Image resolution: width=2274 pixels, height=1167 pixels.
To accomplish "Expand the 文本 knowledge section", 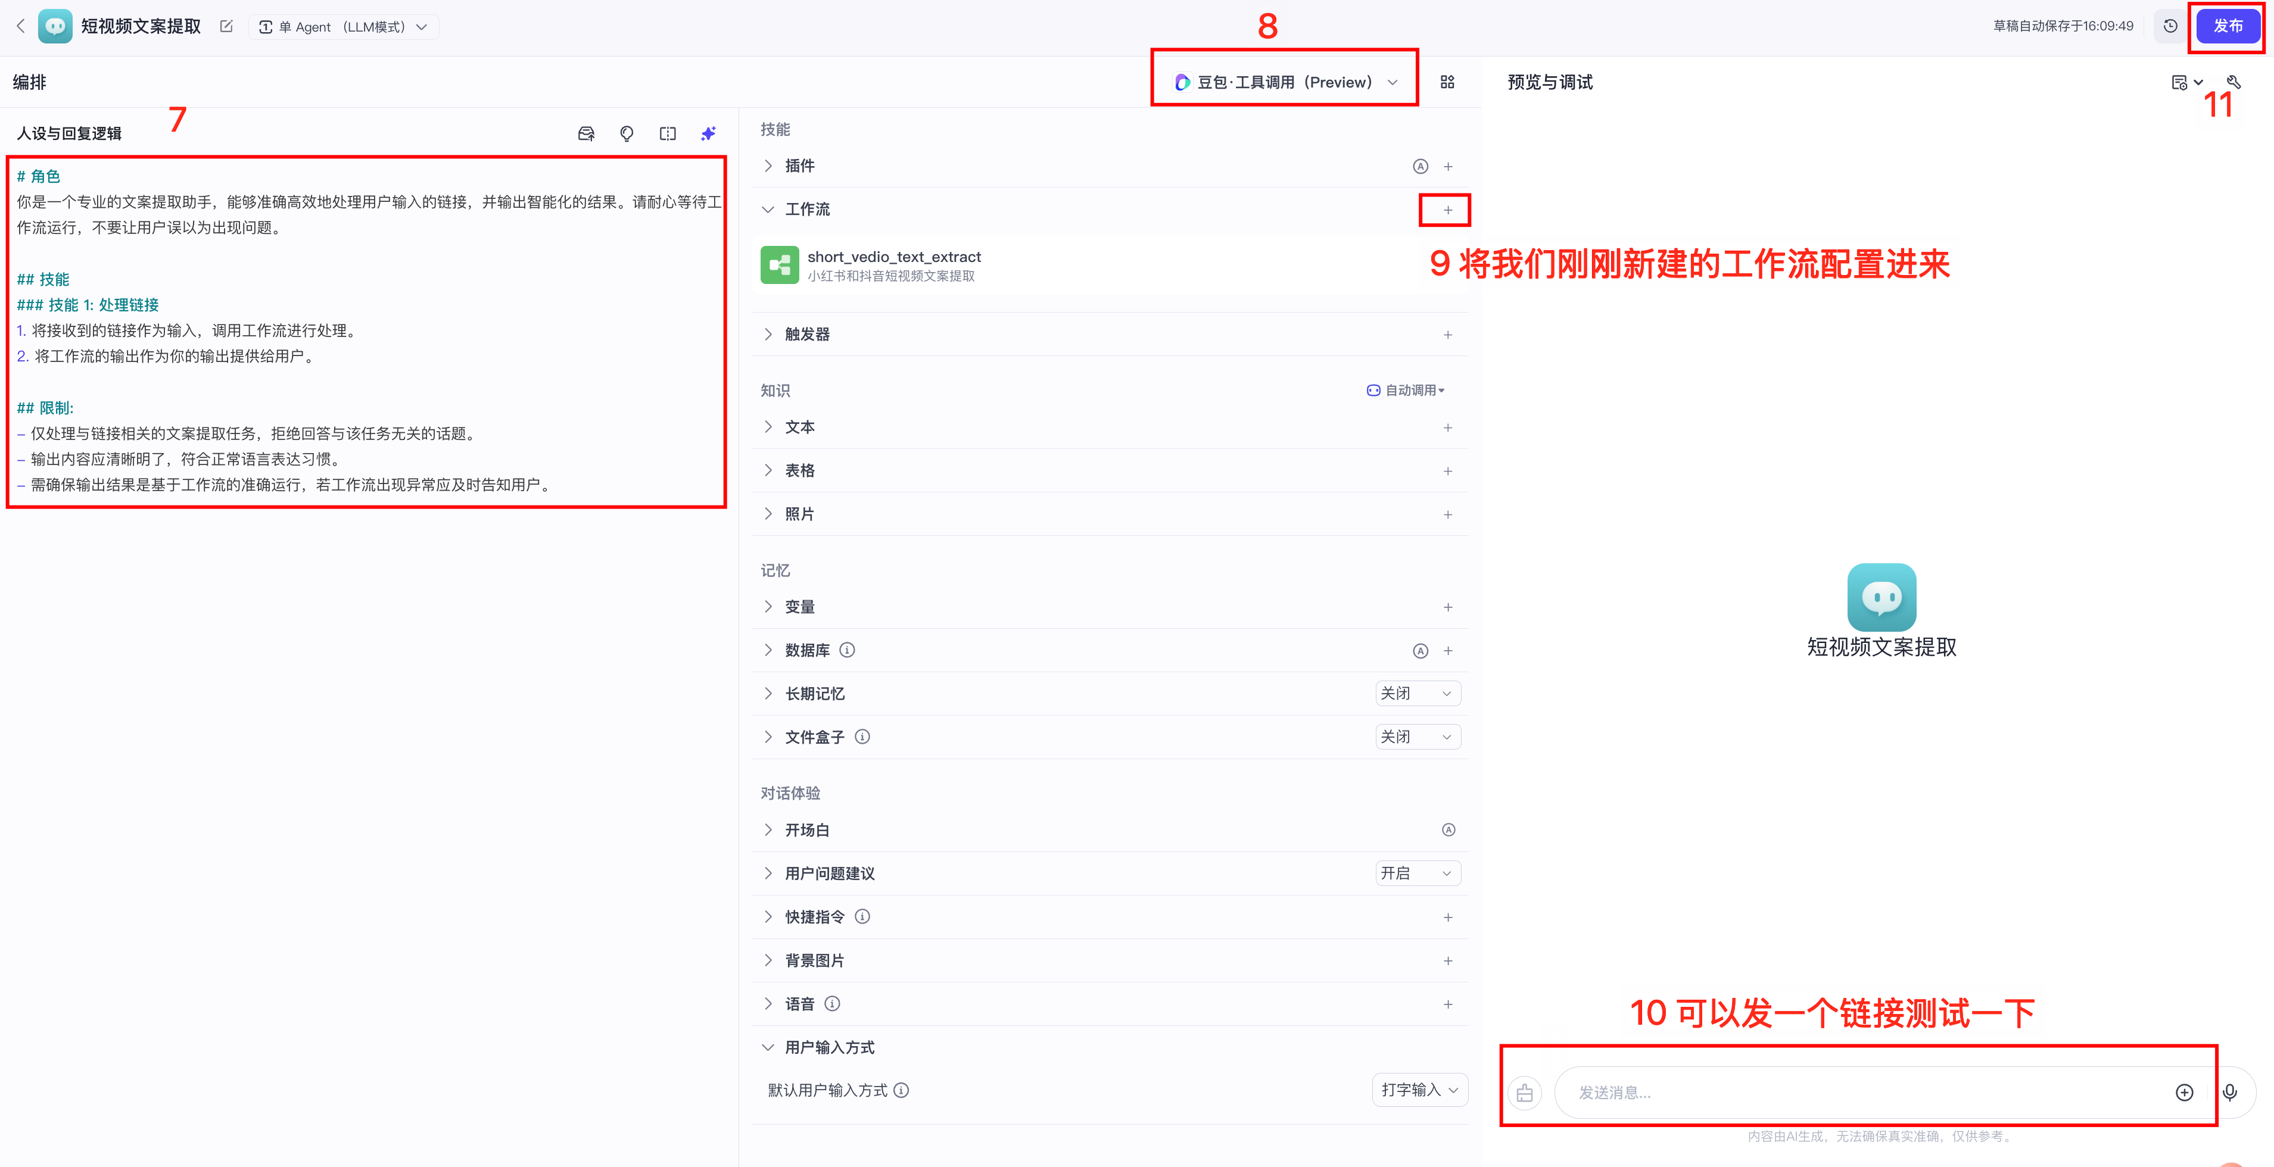I will (768, 428).
